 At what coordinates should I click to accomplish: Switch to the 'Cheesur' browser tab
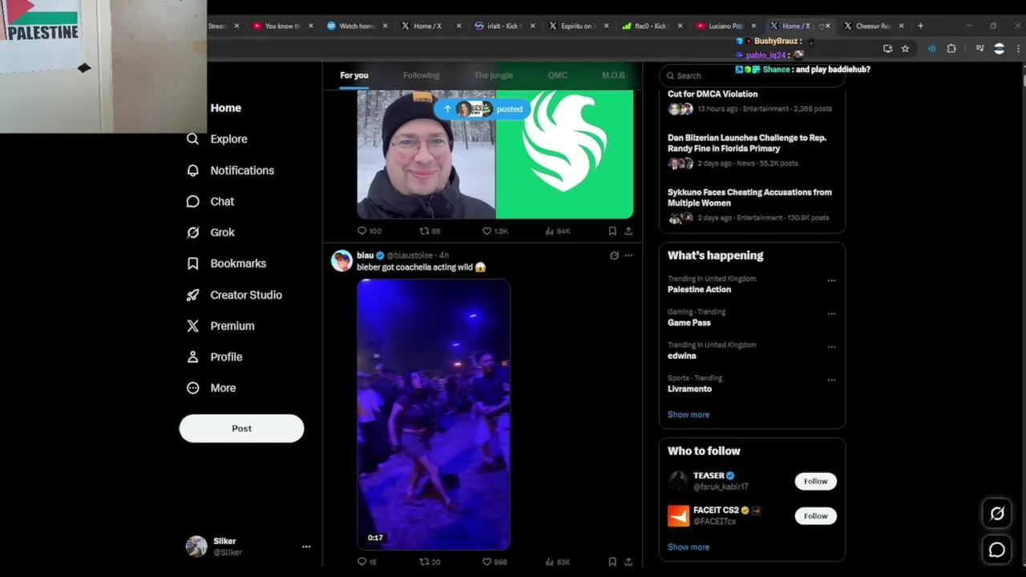tap(873, 26)
